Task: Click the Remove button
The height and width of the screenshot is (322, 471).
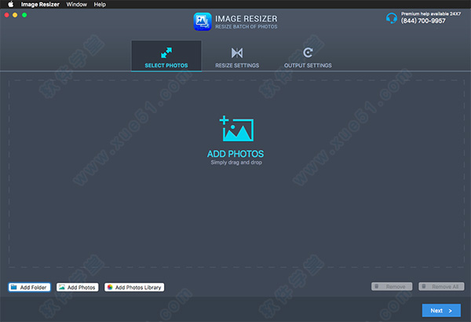Action: click(x=392, y=287)
